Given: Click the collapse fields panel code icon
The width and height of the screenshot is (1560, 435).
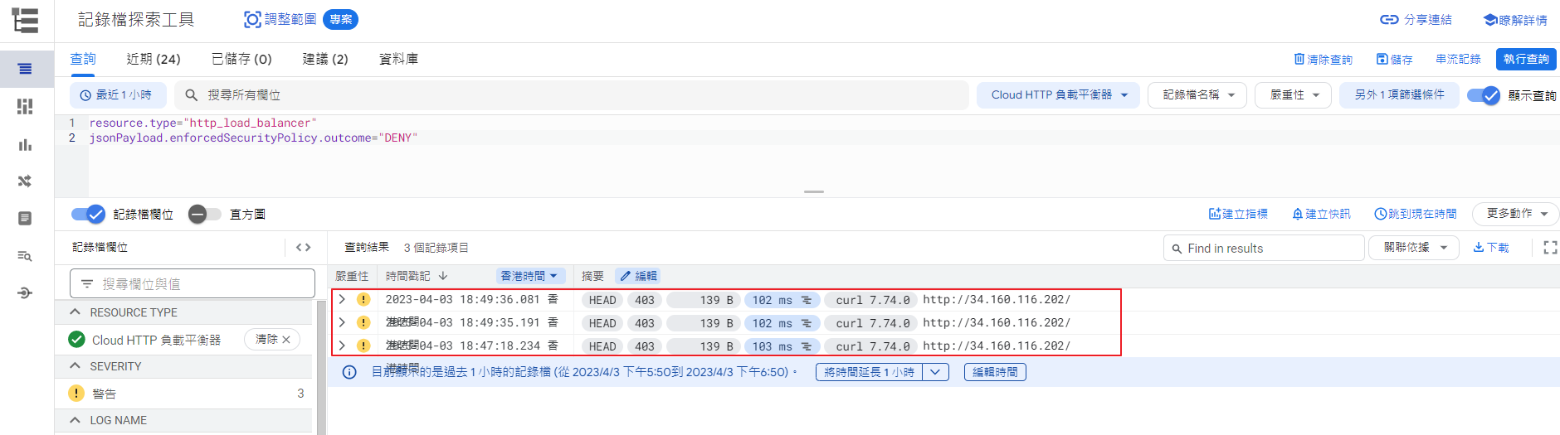Looking at the screenshot, I should 303,248.
